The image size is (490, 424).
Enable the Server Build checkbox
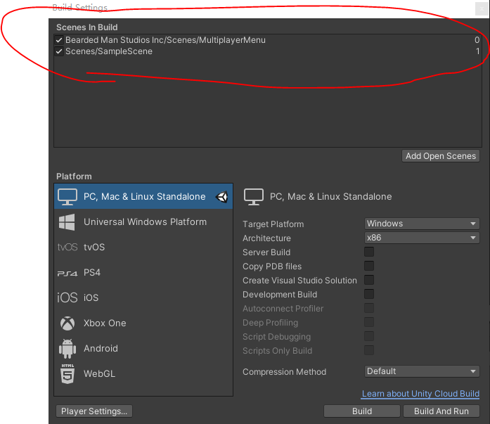pos(369,252)
